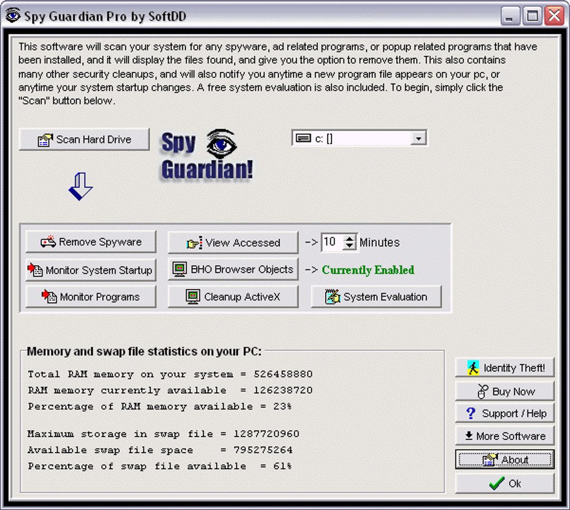Screen dimensions: 570x510
Task: Open the About dialog
Action: click(505, 460)
